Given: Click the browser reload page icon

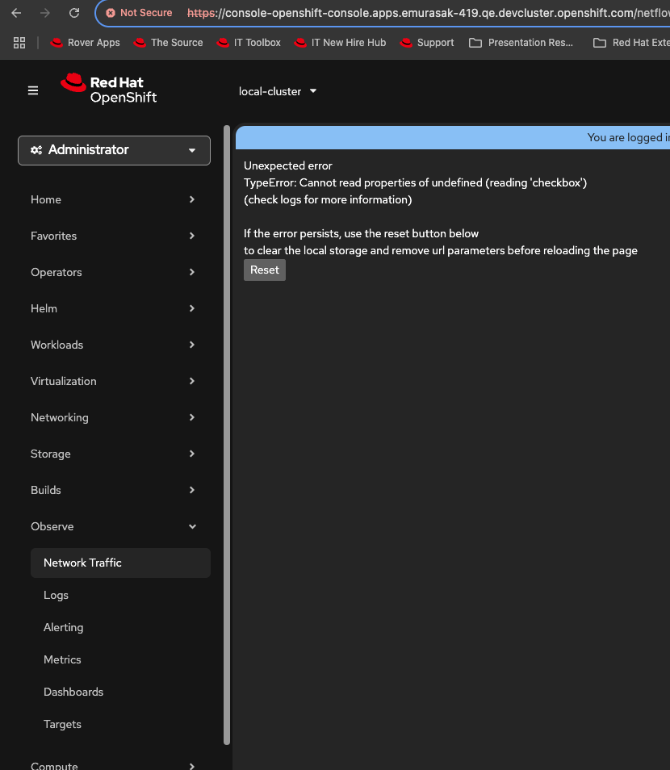Looking at the screenshot, I should [x=74, y=13].
